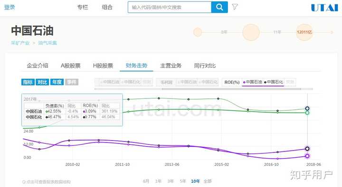Image resolution: width=342 pixels, height=187 pixels.
Task: Click the blue search magnifier button
Action: click(x=219, y=7)
